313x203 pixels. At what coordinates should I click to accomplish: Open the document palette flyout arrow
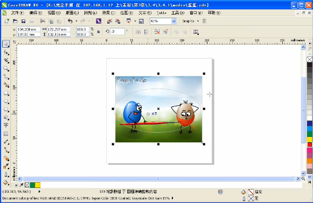[x=16, y=185]
